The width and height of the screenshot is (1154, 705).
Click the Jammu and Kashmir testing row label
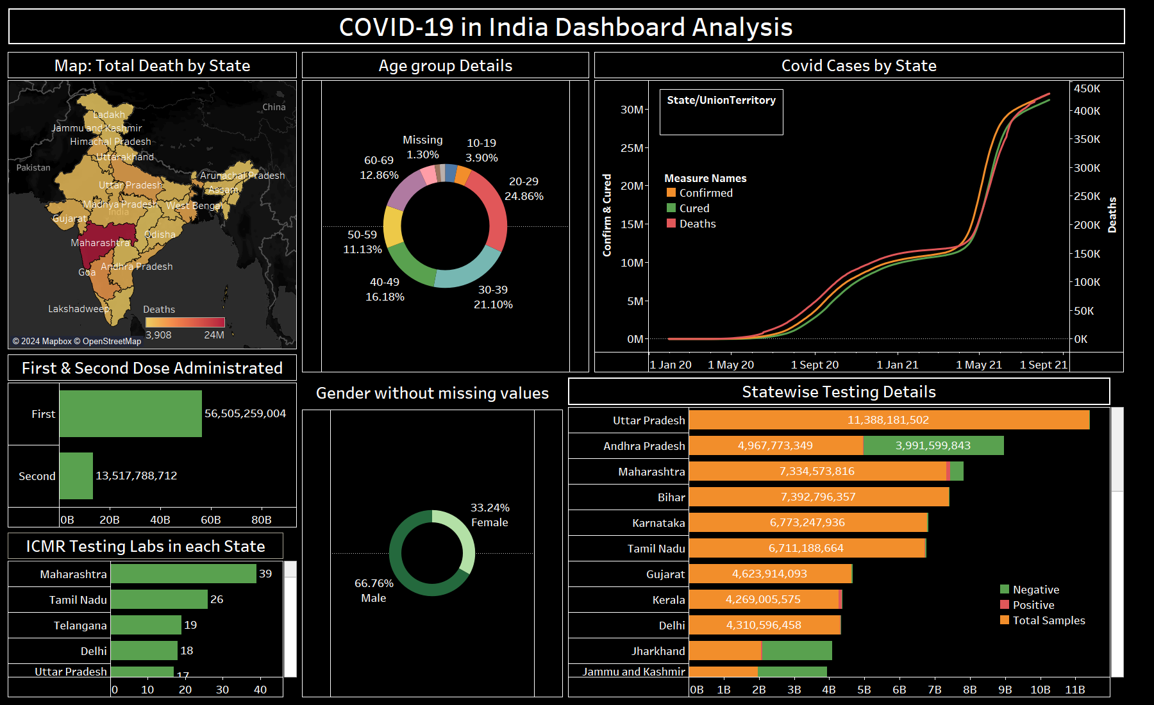pos(633,671)
